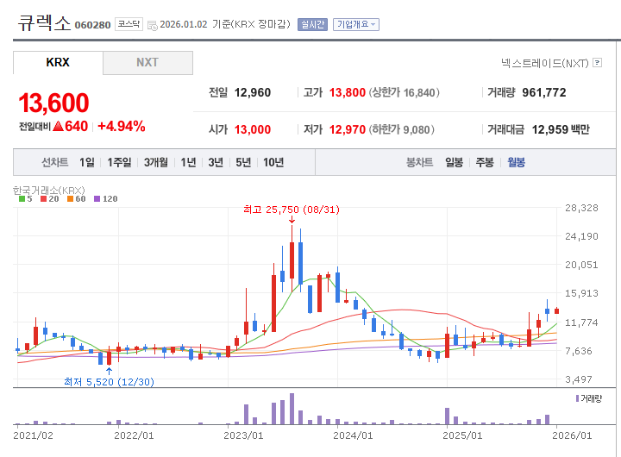Click the red 20-period legend swatch
Screen dimensions: 621x457
44,199
